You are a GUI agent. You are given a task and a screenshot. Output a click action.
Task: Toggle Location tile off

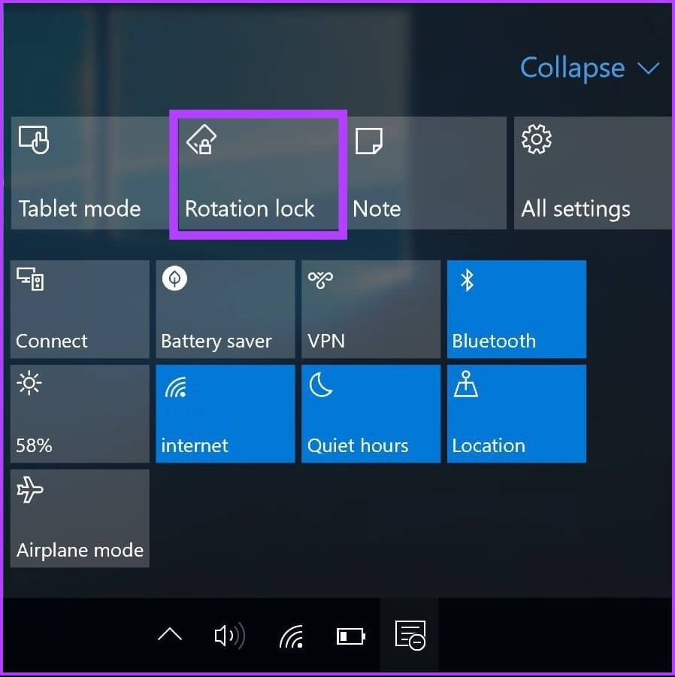[516, 414]
